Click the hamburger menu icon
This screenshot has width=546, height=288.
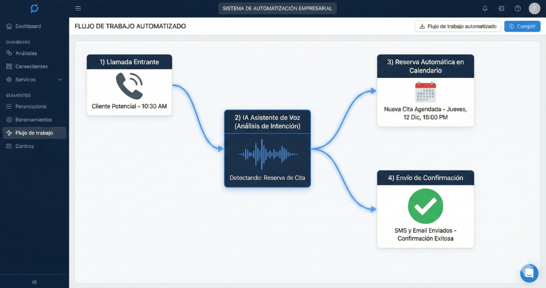click(78, 9)
